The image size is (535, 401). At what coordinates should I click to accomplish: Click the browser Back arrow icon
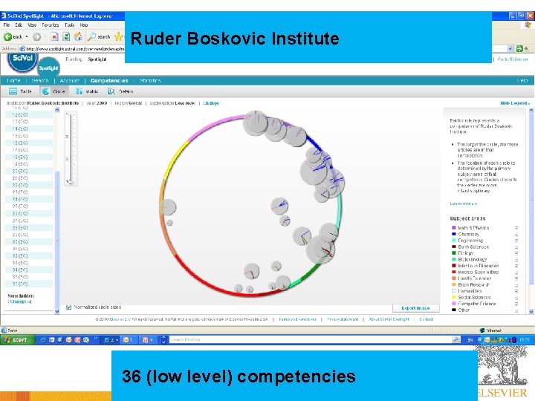[x=7, y=36]
